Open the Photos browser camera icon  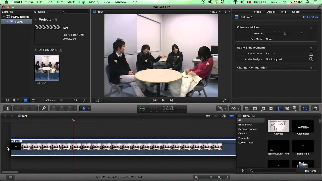[x=255, y=108]
